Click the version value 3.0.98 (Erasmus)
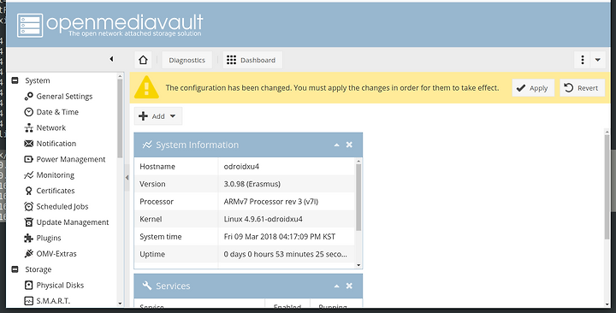This screenshot has width=616, height=313. 252,184
